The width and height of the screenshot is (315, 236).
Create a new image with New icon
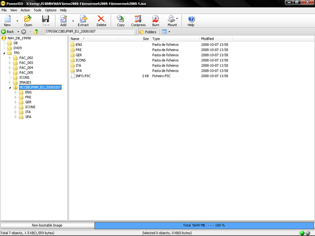click(x=8, y=19)
